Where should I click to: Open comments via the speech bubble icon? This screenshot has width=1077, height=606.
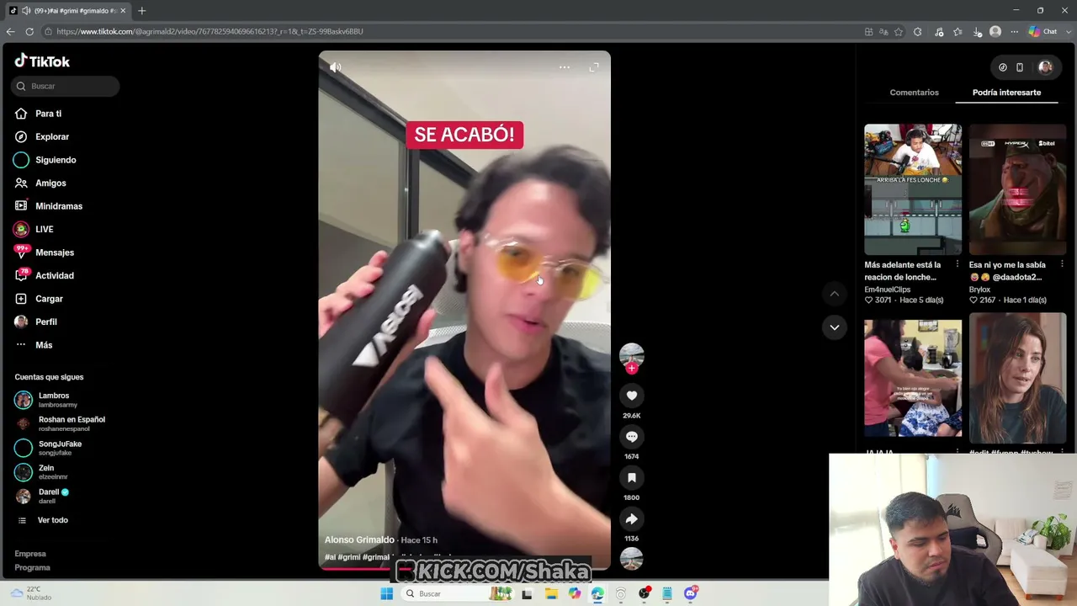632,436
